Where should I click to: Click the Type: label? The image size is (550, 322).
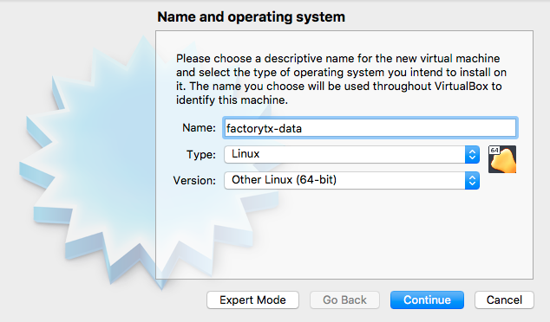[201, 154]
